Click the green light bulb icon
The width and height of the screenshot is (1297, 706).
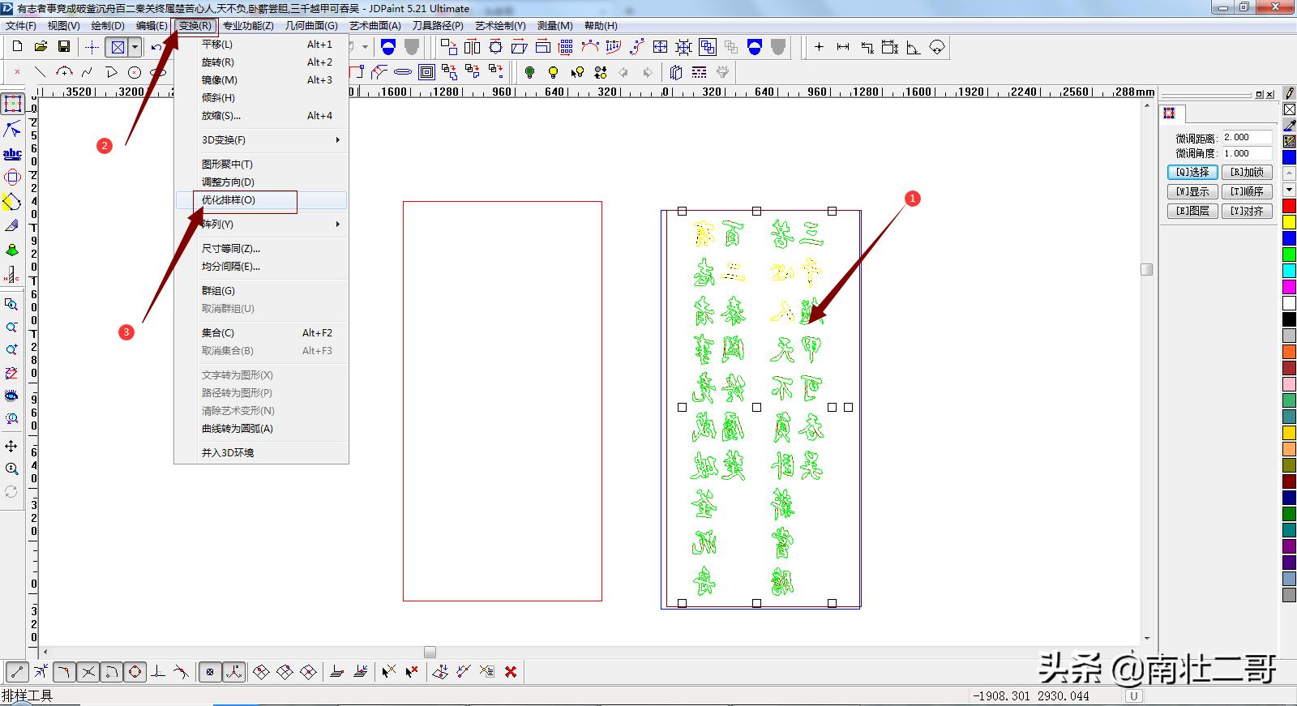529,72
